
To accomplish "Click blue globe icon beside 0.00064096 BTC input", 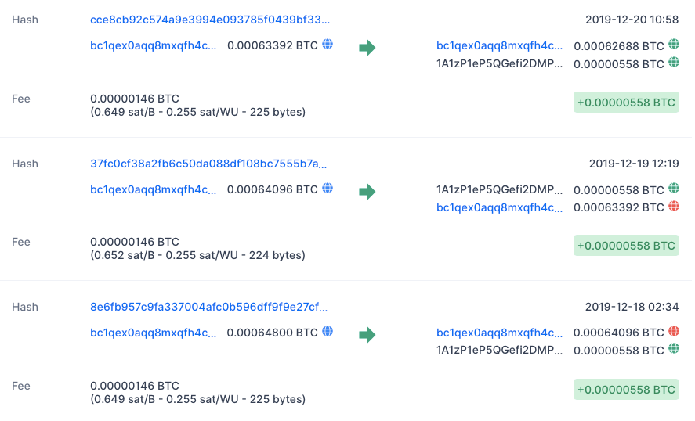I will click(328, 189).
